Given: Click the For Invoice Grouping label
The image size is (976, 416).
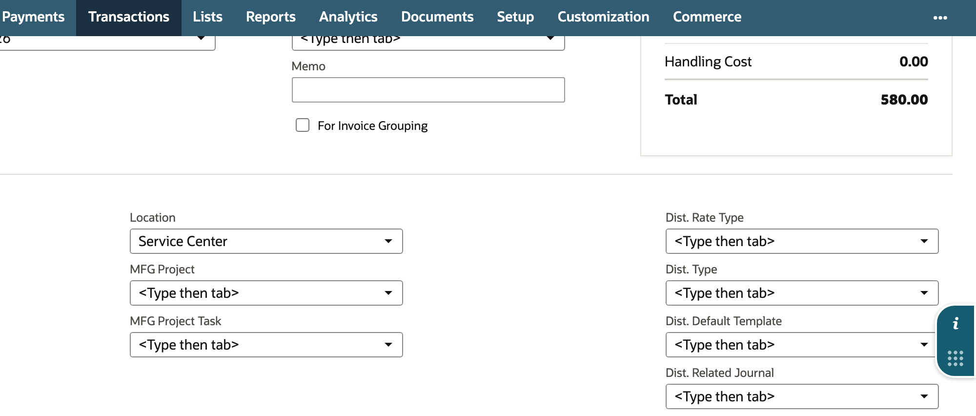Looking at the screenshot, I should pos(372,126).
